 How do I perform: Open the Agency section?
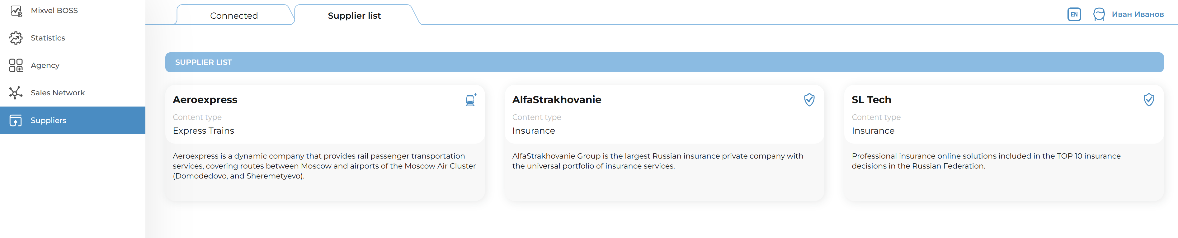(x=45, y=65)
